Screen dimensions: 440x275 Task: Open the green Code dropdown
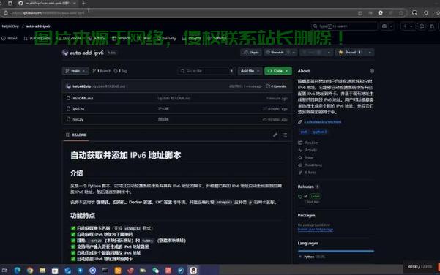pos(277,71)
